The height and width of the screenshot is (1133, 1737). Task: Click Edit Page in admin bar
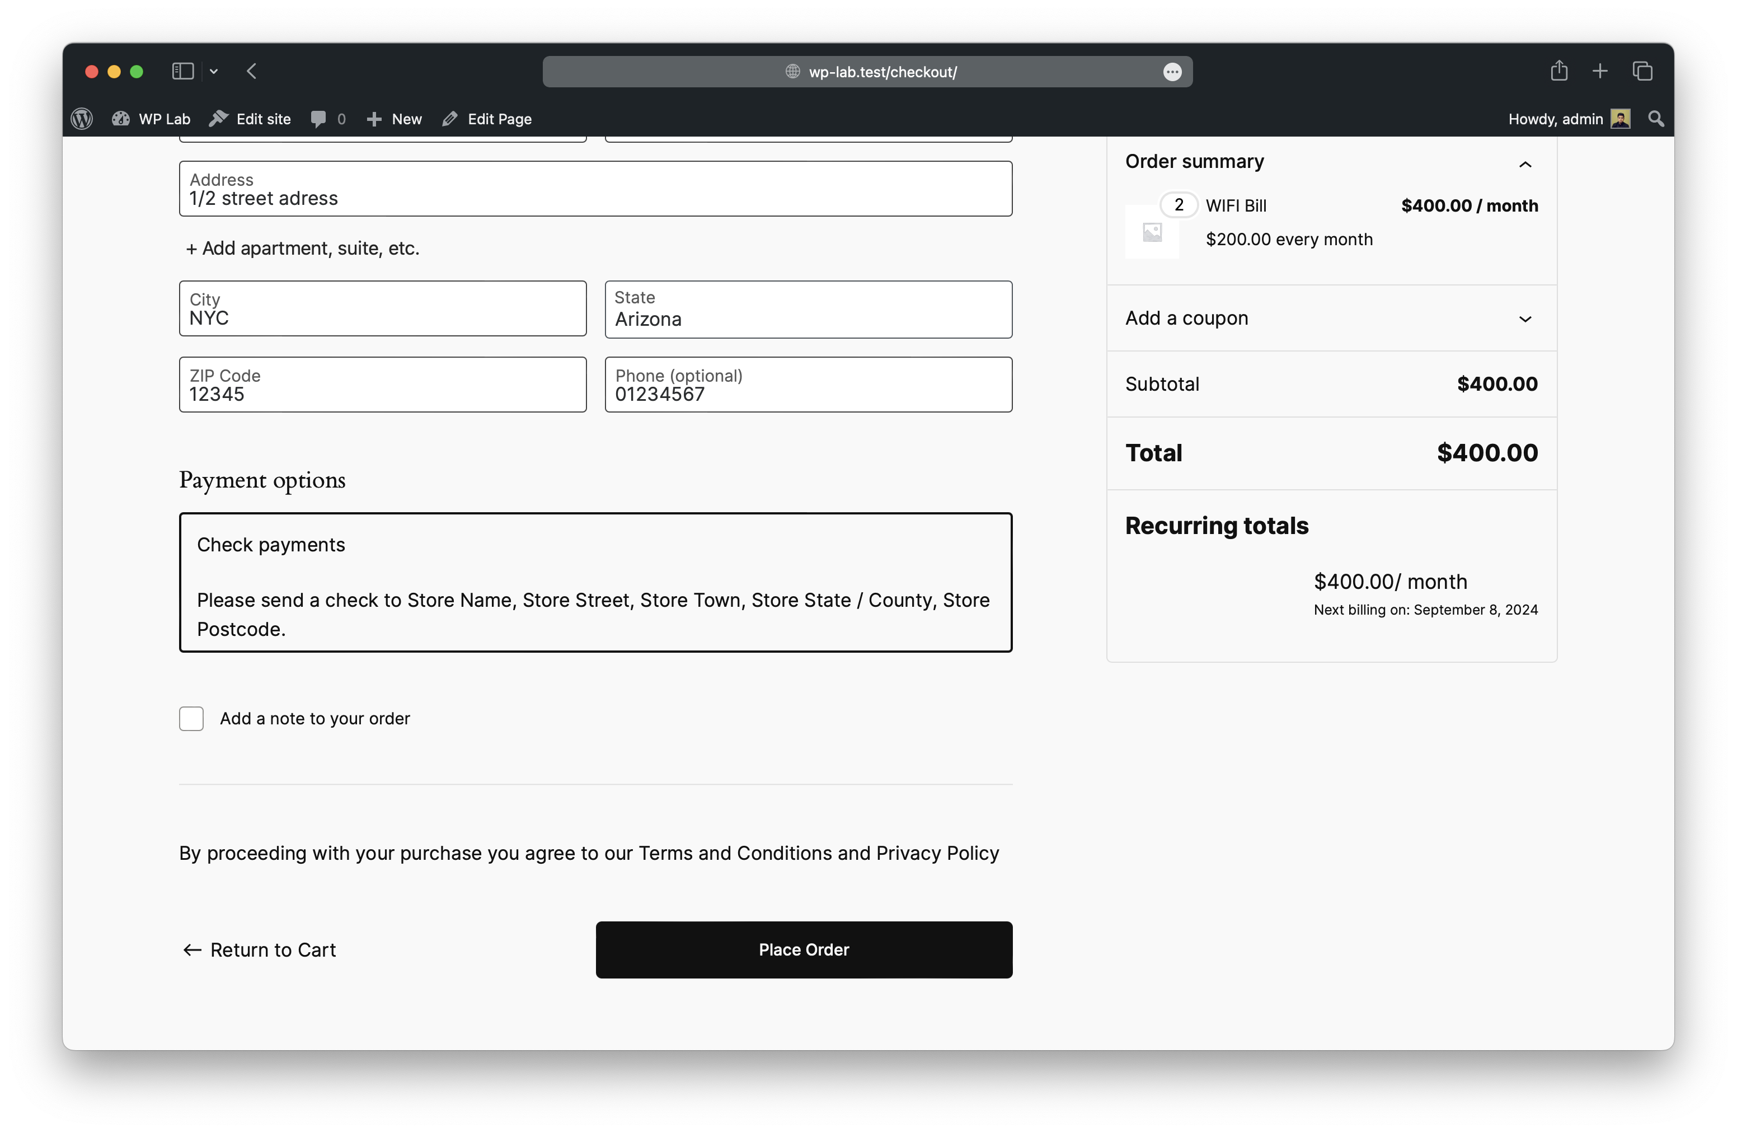pyautogui.click(x=487, y=119)
